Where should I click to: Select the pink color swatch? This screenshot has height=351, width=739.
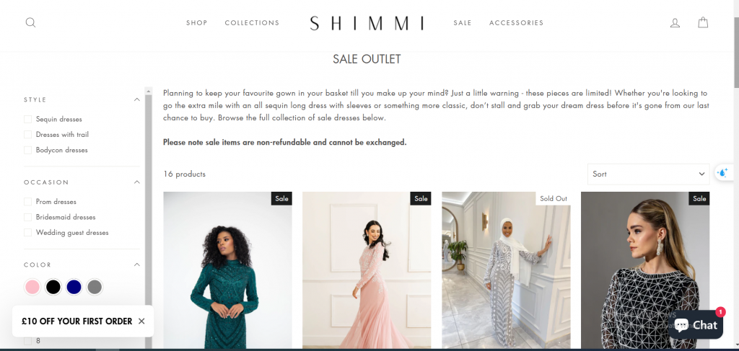coord(32,287)
